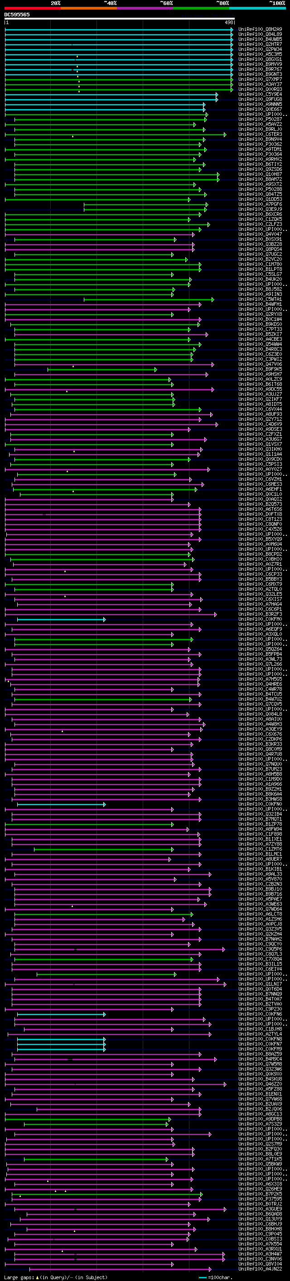This screenshot has width=290, height=1281.
Task: Select hit label UniRef100_C6XIS7
Action: (260, 599)
